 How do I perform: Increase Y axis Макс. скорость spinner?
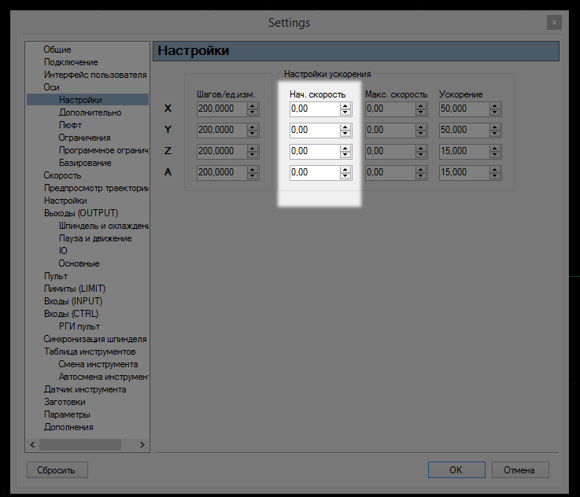[421, 127]
